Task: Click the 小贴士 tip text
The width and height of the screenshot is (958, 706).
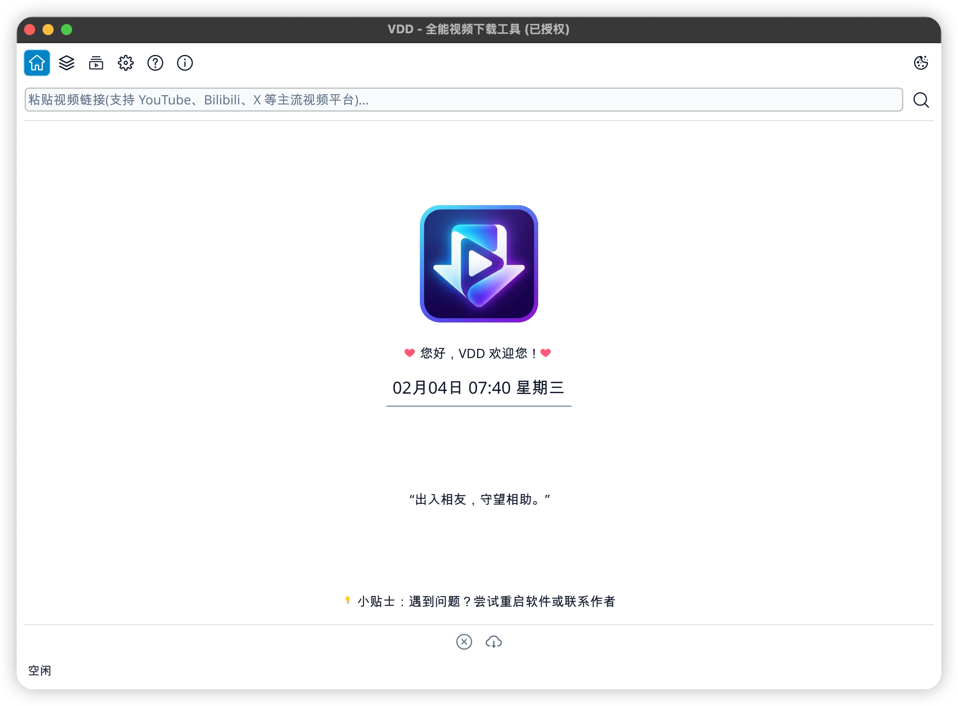Action: click(485, 601)
